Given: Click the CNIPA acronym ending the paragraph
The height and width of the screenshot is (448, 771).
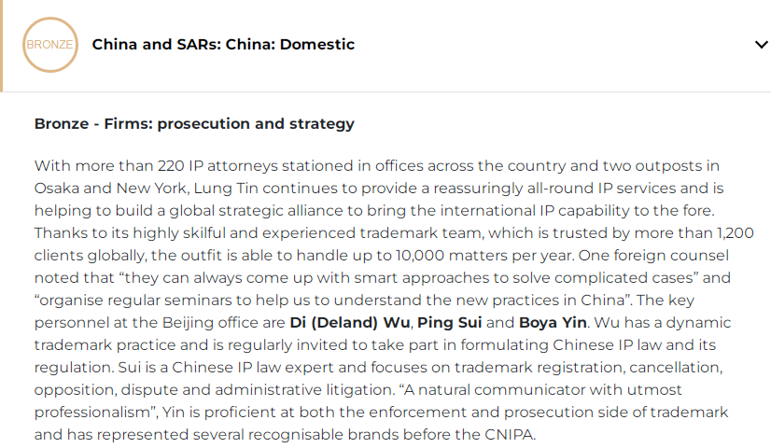Looking at the screenshot, I should click(509, 435).
